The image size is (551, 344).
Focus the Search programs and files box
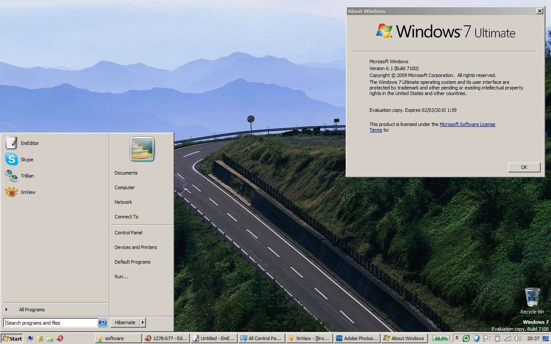pyautogui.click(x=50, y=323)
